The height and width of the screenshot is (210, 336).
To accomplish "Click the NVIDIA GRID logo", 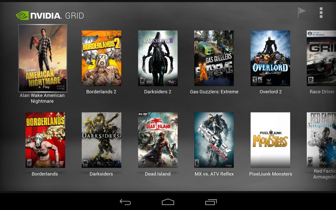I will tap(50, 16).
